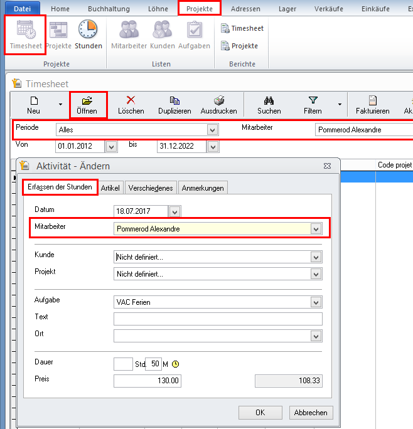Click the Dauer minutes field showing 50
Viewport: 413px width, 429px height.
pyautogui.click(x=153, y=364)
